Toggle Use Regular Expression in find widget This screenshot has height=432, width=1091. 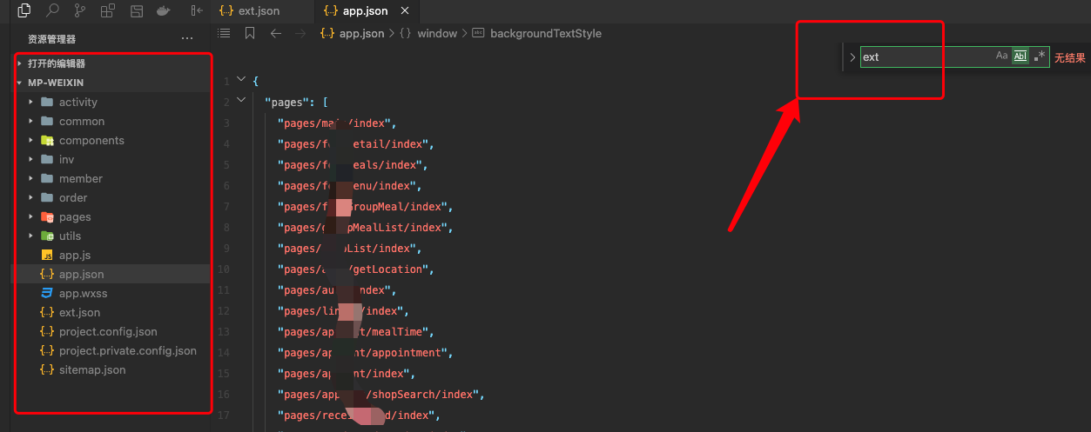click(x=1040, y=56)
